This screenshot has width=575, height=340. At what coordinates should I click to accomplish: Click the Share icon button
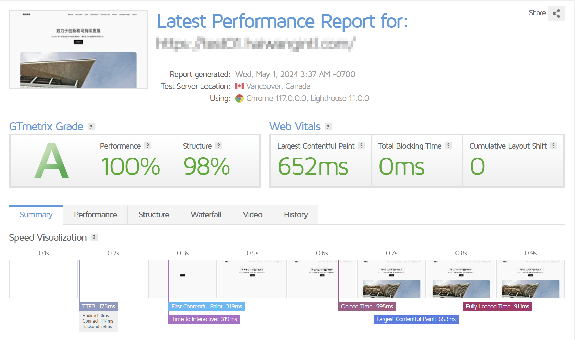point(556,14)
